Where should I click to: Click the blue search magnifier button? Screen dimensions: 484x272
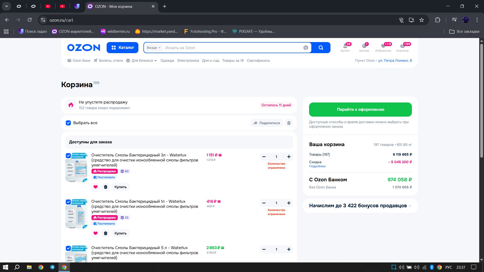coord(321,48)
